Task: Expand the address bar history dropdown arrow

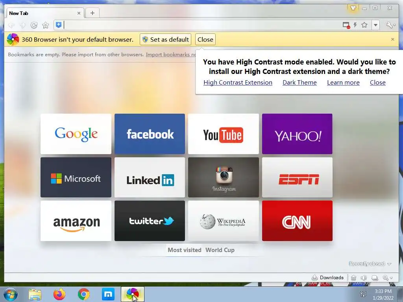Action: coord(375,25)
